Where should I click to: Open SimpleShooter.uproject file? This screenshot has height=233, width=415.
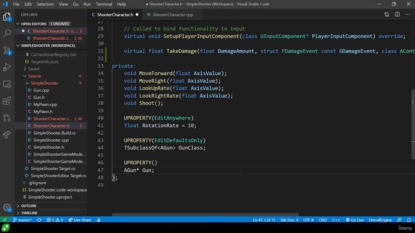50,197
